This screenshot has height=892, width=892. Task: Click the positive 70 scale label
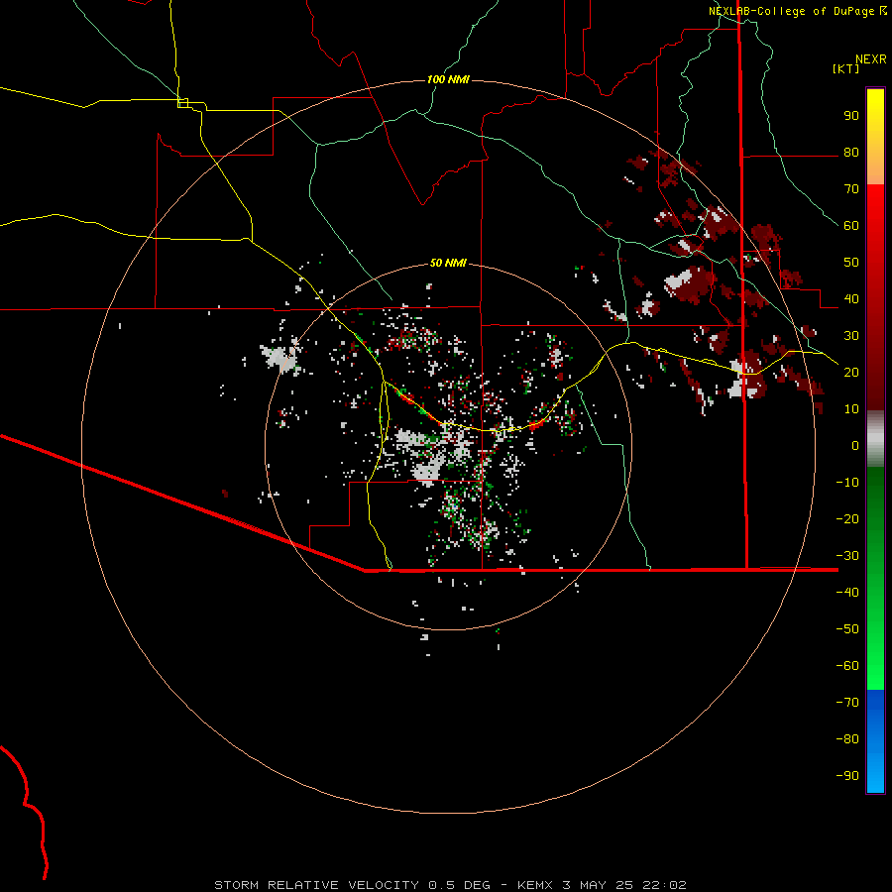coord(851,189)
